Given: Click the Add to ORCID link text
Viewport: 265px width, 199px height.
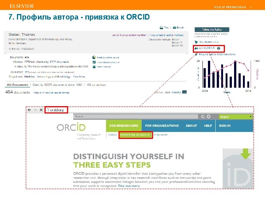Looking at the screenshot, I should tap(207, 48).
